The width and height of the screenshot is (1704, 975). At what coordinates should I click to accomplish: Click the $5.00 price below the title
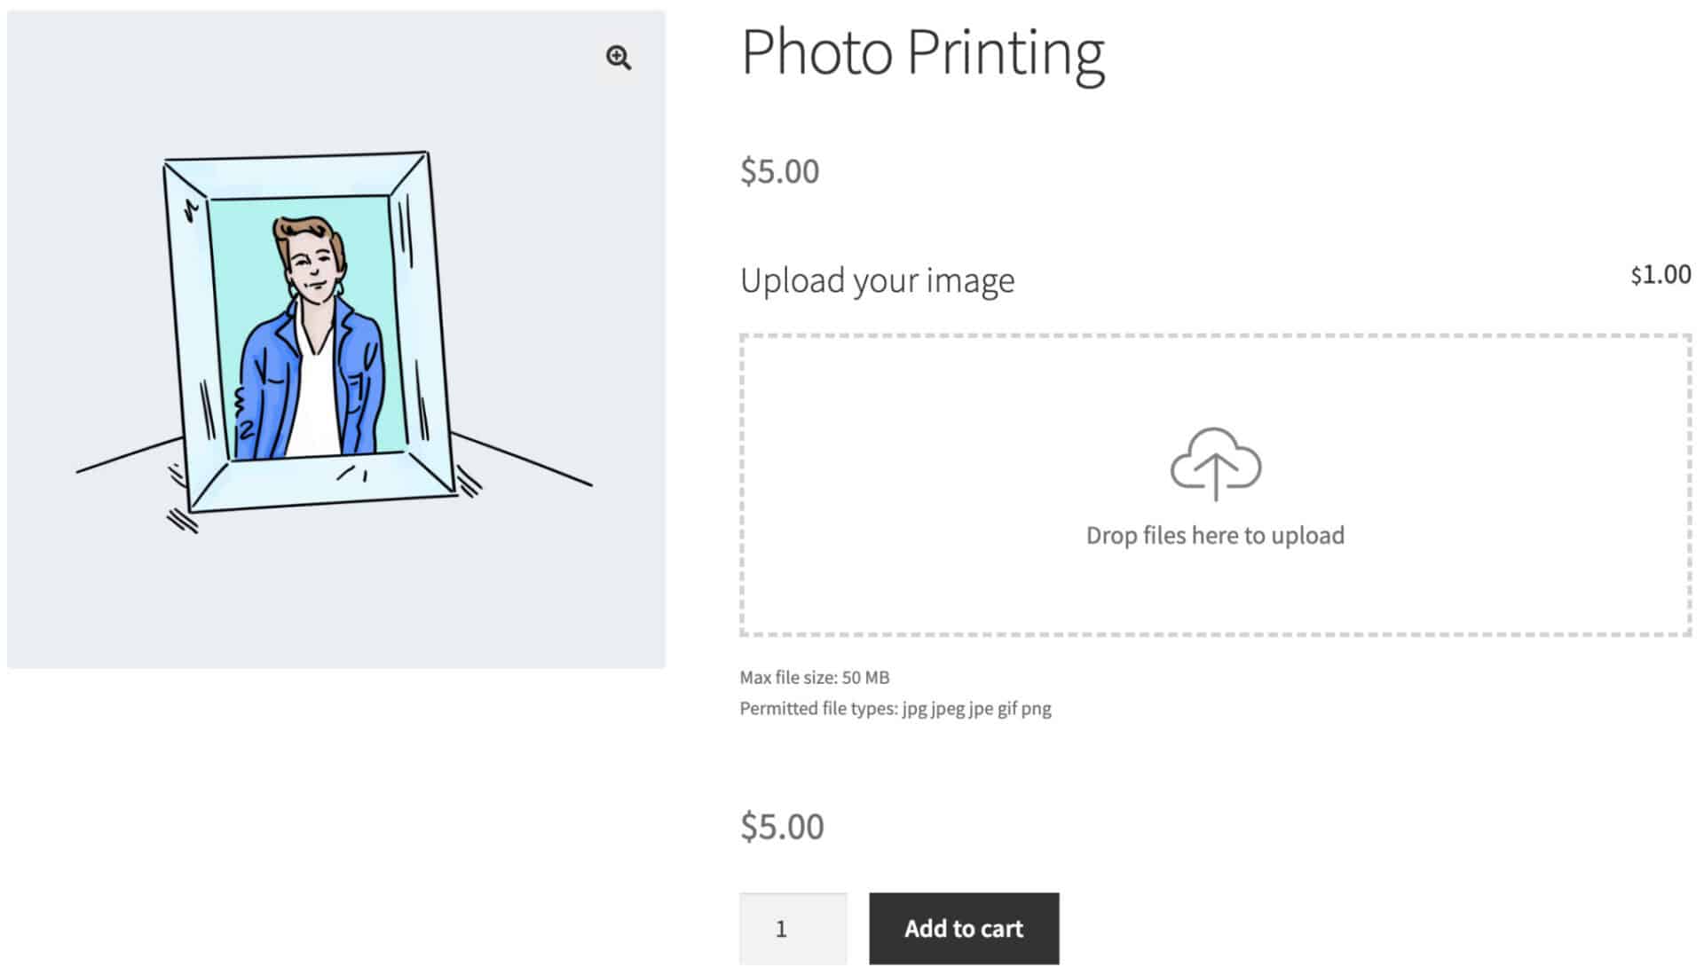coord(779,171)
